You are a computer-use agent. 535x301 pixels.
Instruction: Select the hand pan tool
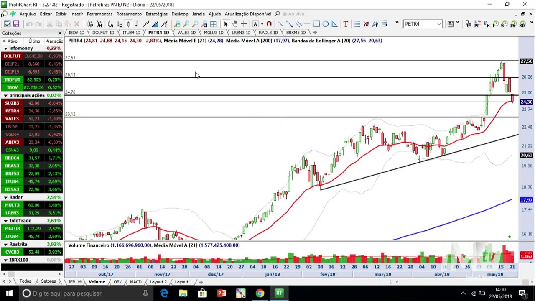coord(235,24)
